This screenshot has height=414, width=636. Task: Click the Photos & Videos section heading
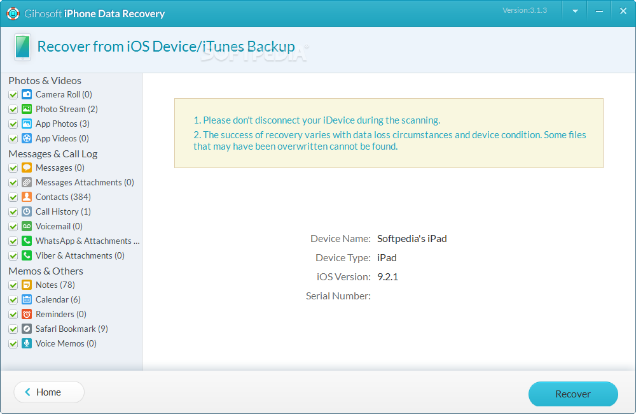point(45,80)
